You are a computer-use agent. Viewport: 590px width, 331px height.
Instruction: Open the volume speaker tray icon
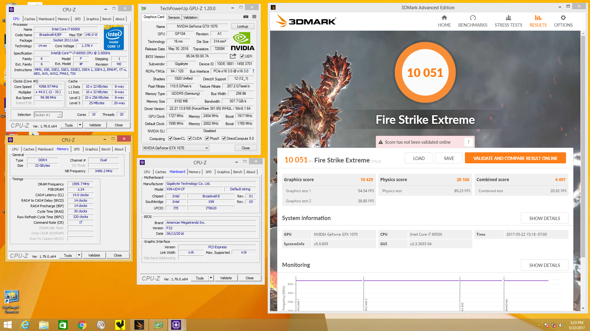click(561, 325)
